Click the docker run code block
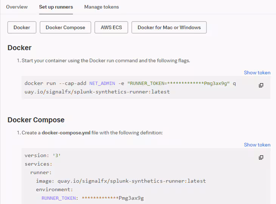Screen dimensions: 276x204 click(146, 87)
